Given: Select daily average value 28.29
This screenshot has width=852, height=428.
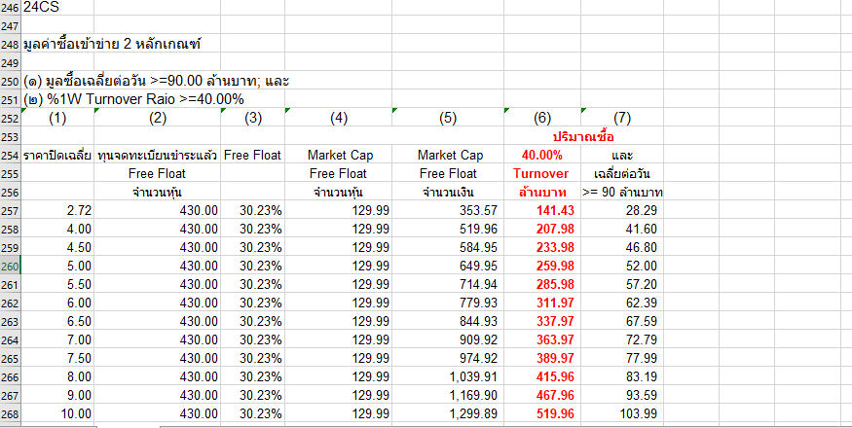Looking at the screenshot, I should tap(621, 211).
